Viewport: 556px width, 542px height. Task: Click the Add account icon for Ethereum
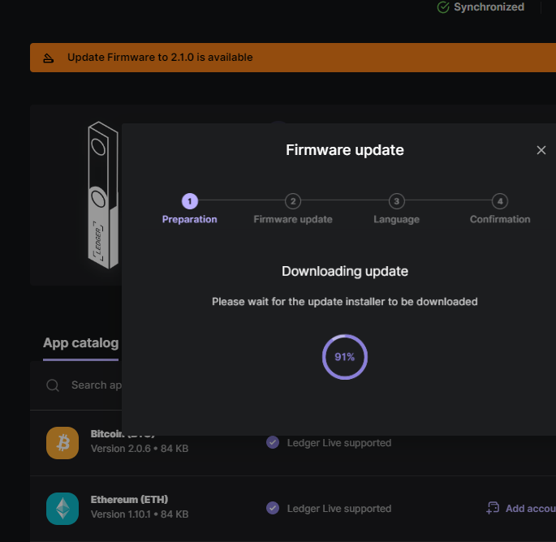[x=492, y=508]
